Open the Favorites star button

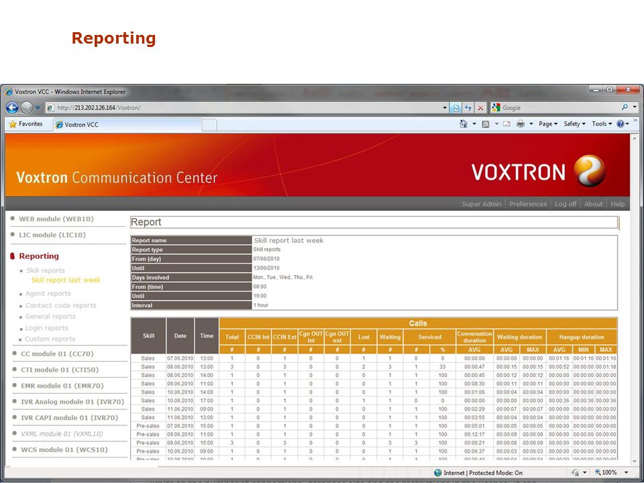(26, 123)
